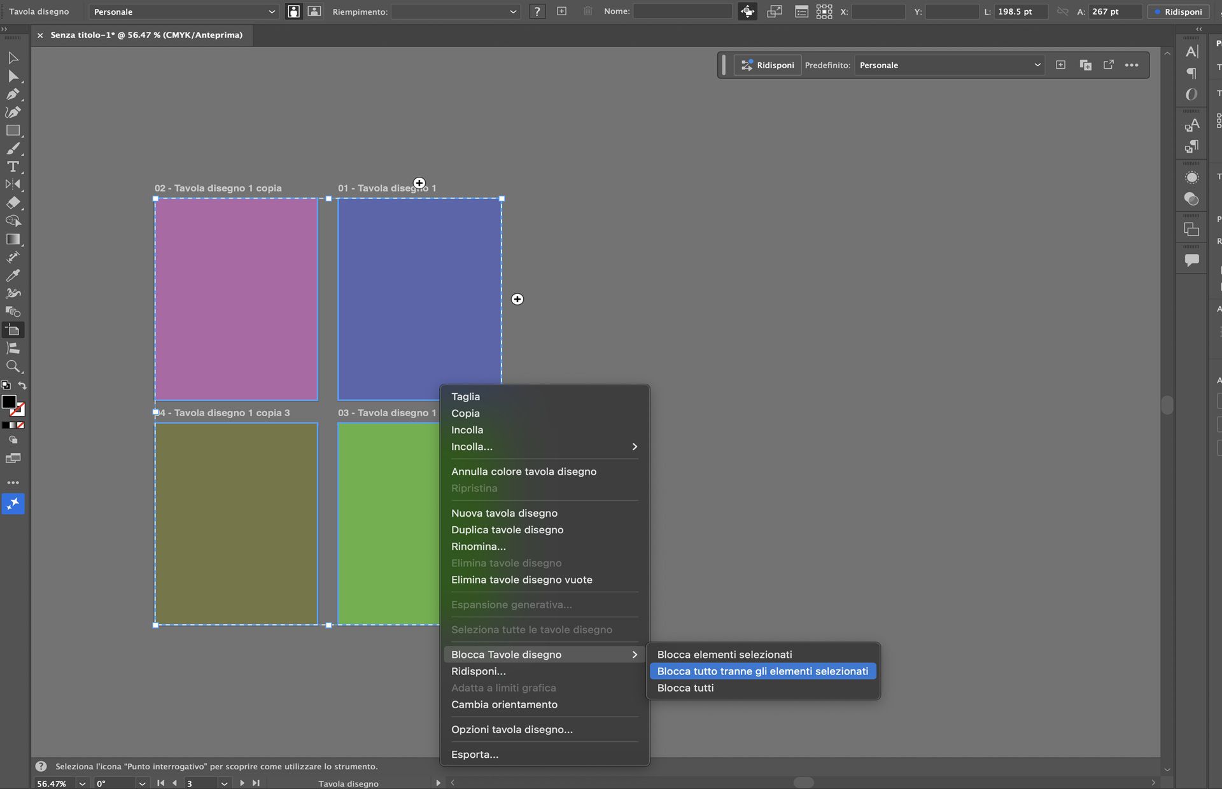The height and width of the screenshot is (789, 1222).
Task: Select the Zoom tool in the toolbar
Action: pos(13,367)
